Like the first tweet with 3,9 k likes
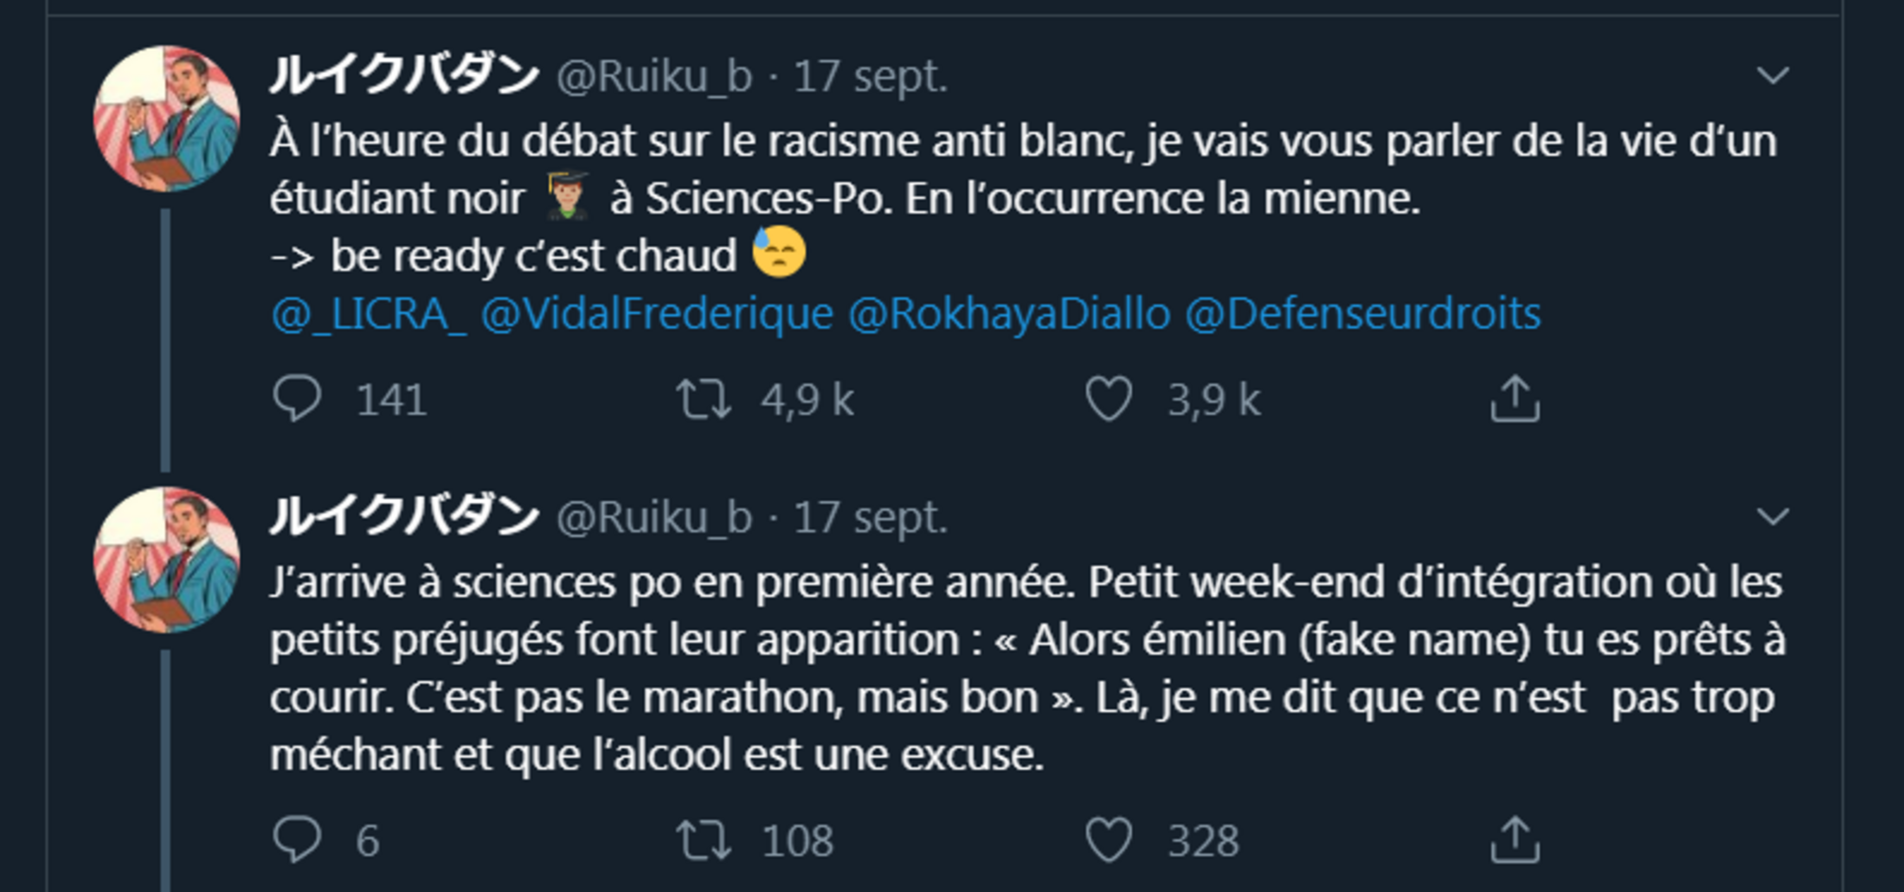 pyautogui.click(x=1109, y=400)
